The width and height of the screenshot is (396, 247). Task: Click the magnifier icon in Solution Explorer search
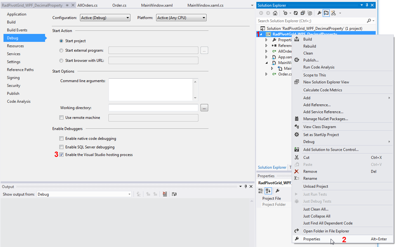pos(369,21)
